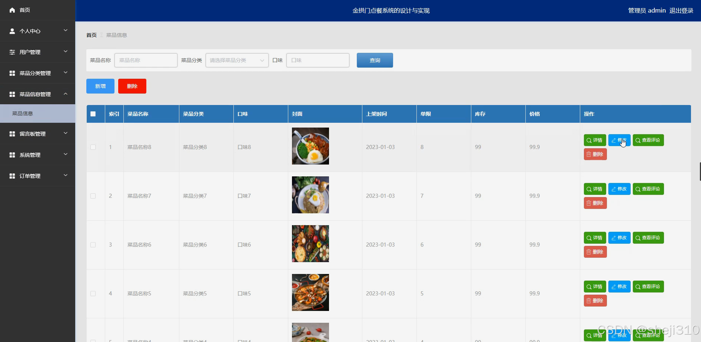This screenshot has width=701, height=342.
Task: Click the 退出登录 link
Action: (x=681, y=10)
